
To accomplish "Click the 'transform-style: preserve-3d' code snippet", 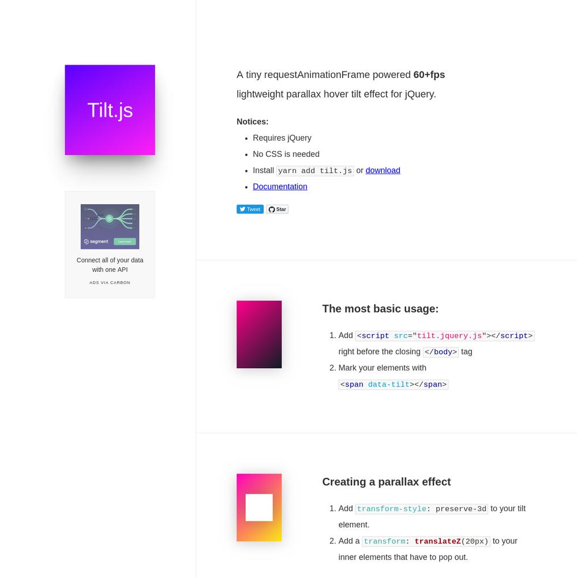I will point(422,509).
